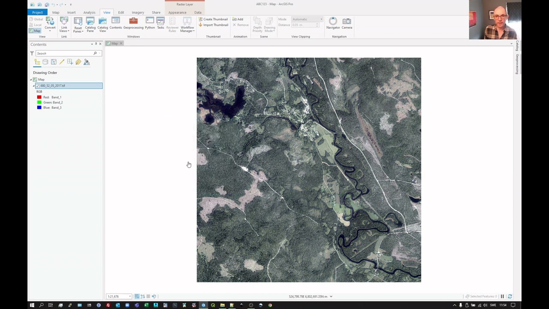
Task: Open the Windows notification center
Action: click(x=513, y=305)
